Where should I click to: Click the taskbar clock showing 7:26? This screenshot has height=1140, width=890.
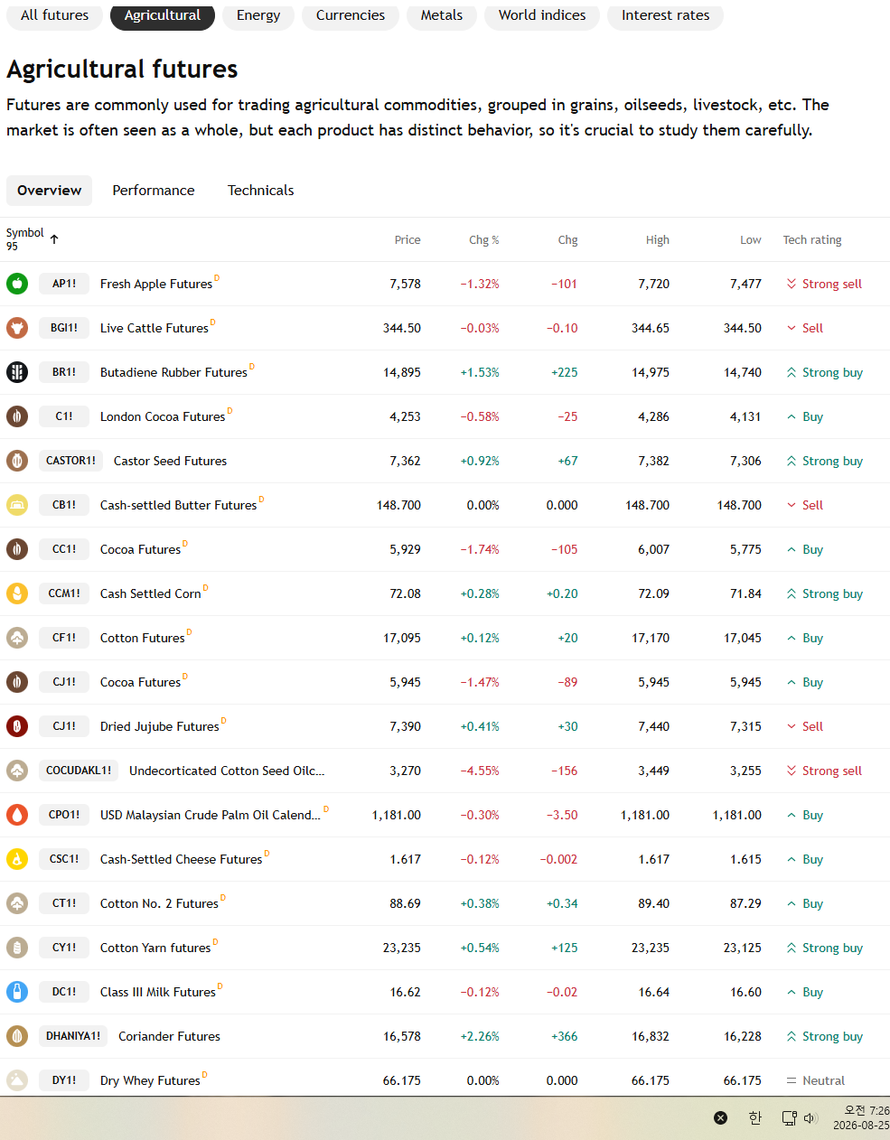[x=861, y=1117]
